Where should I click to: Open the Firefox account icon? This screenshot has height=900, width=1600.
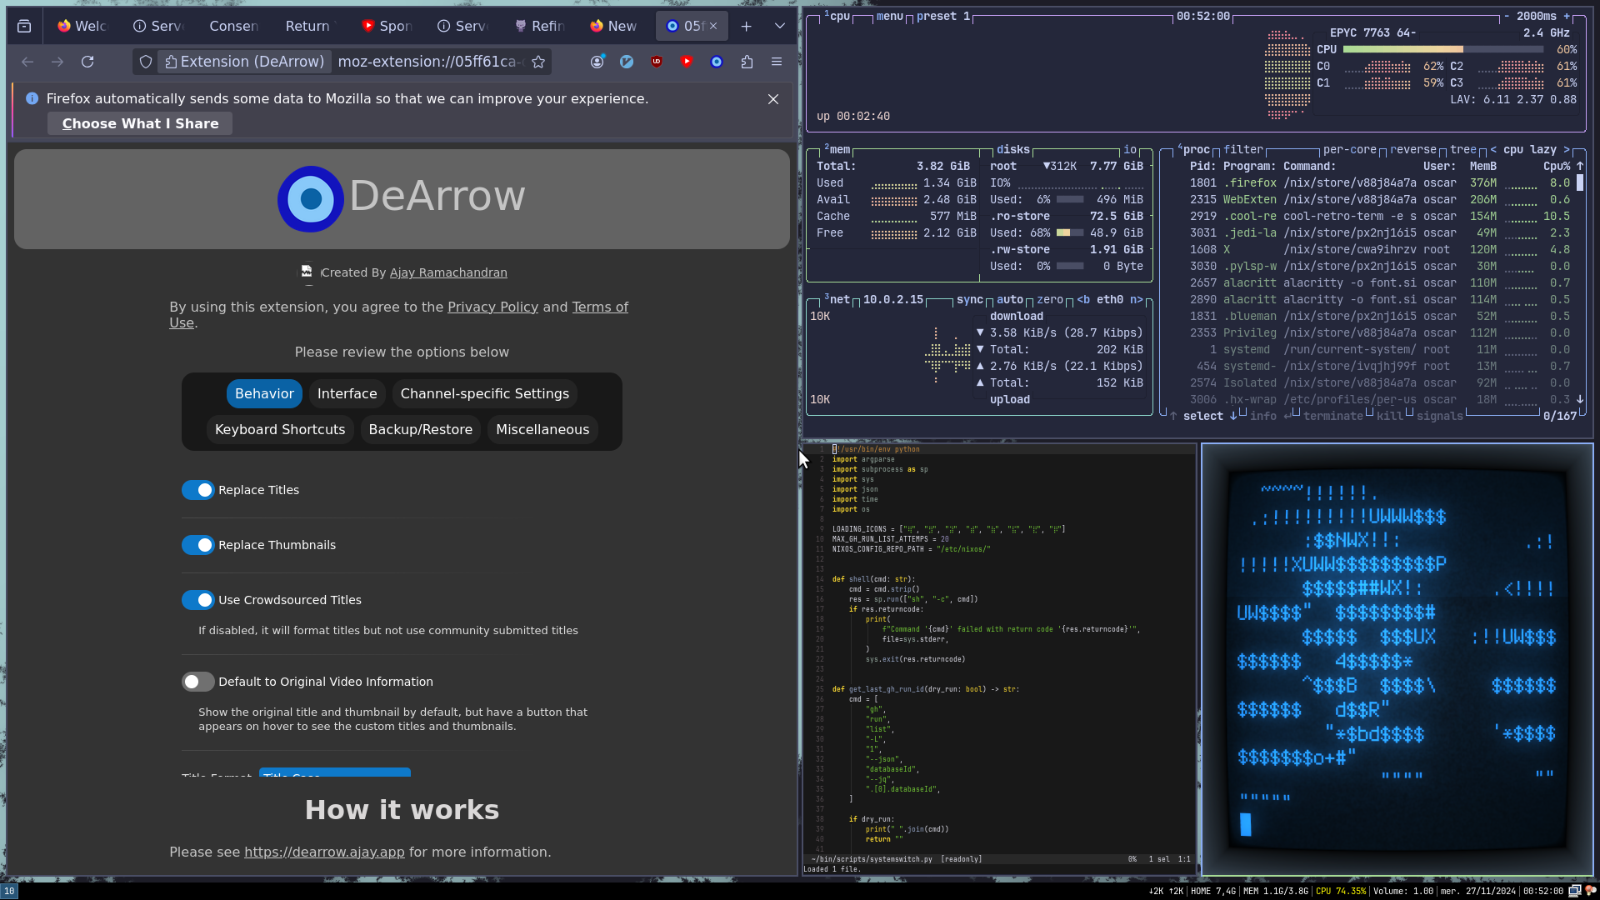click(597, 62)
